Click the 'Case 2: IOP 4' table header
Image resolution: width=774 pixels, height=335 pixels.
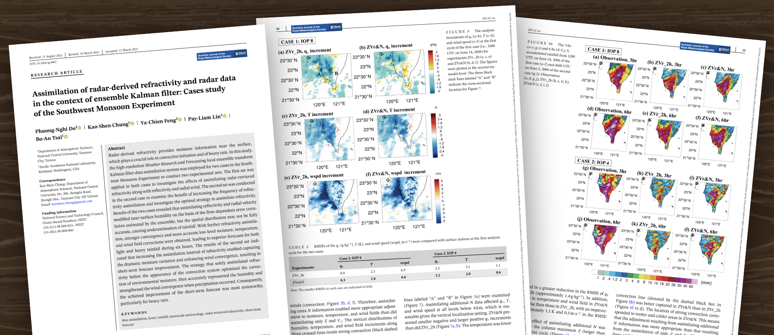point(445,253)
